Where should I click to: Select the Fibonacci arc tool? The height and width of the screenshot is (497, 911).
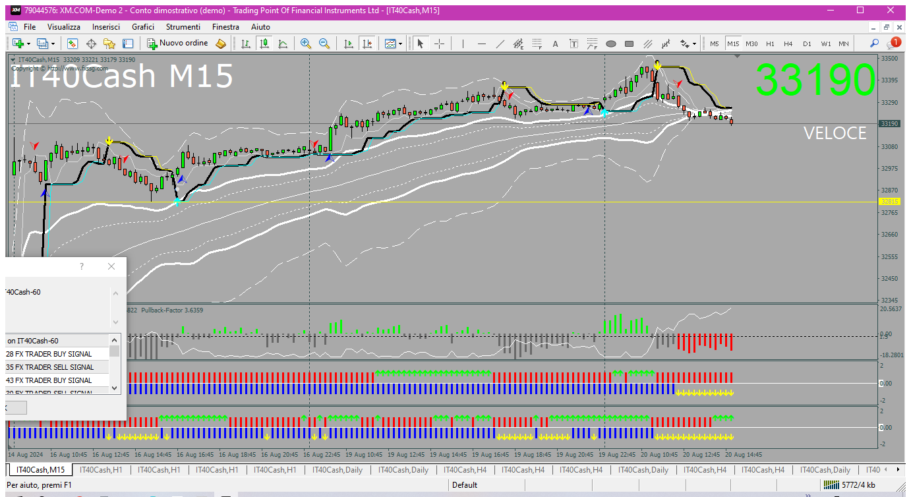click(593, 44)
